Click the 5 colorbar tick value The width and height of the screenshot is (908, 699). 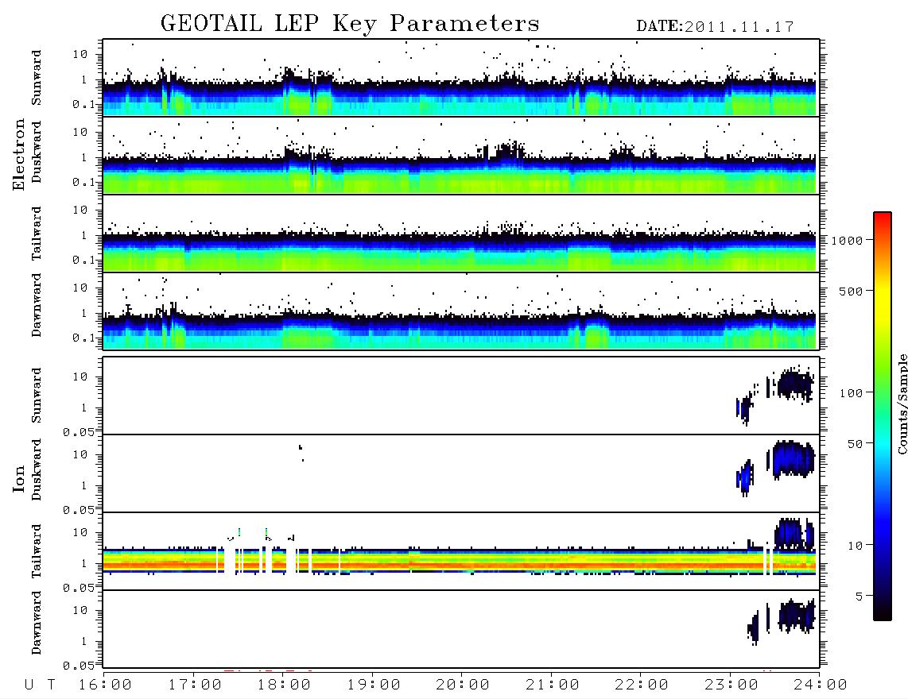coord(859,597)
